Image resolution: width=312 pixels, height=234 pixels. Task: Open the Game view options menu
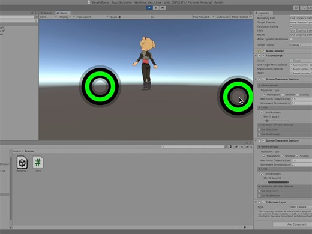click(x=250, y=13)
